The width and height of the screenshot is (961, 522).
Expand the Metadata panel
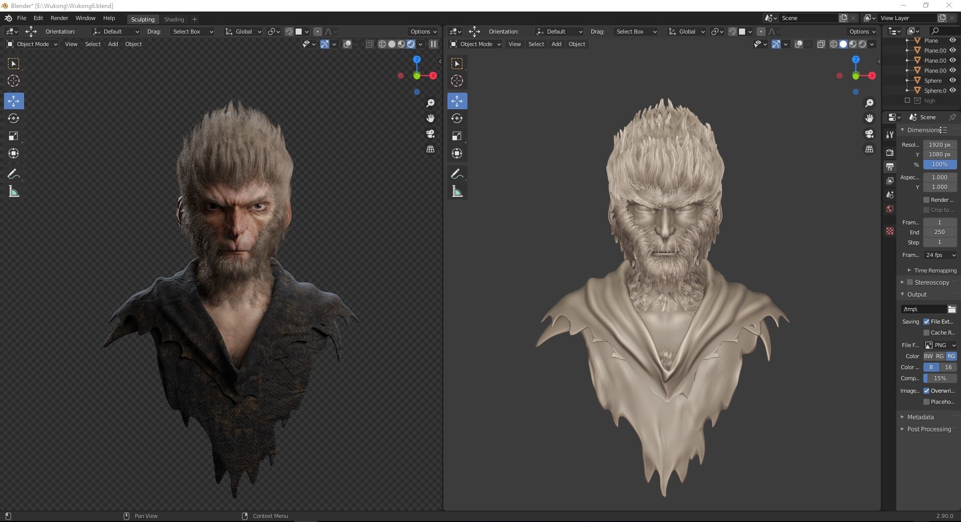click(920, 417)
